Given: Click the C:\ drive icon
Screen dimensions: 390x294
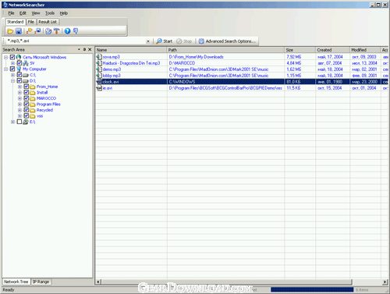Looking at the screenshot, I should pos(26,75).
